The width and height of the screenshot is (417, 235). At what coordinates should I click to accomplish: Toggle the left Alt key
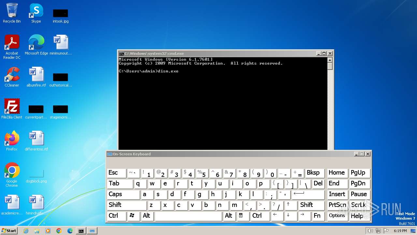pyautogui.click(x=147, y=216)
